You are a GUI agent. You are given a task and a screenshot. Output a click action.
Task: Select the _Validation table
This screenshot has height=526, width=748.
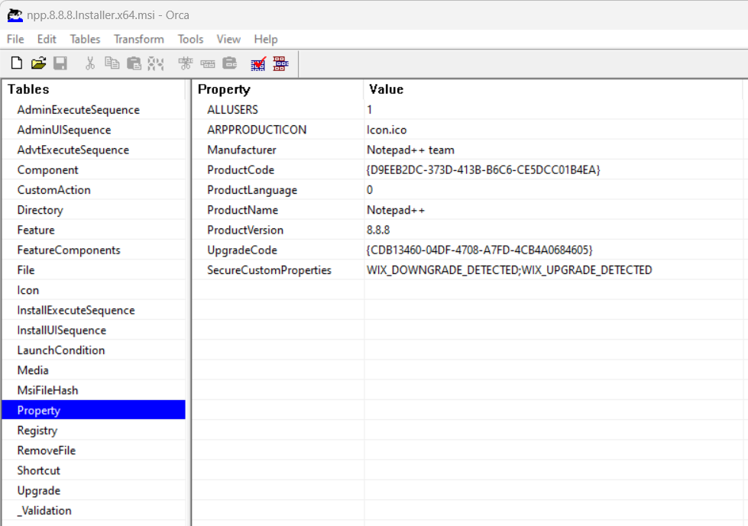[x=44, y=511]
